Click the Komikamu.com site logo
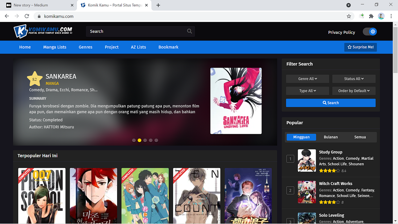 43,32
